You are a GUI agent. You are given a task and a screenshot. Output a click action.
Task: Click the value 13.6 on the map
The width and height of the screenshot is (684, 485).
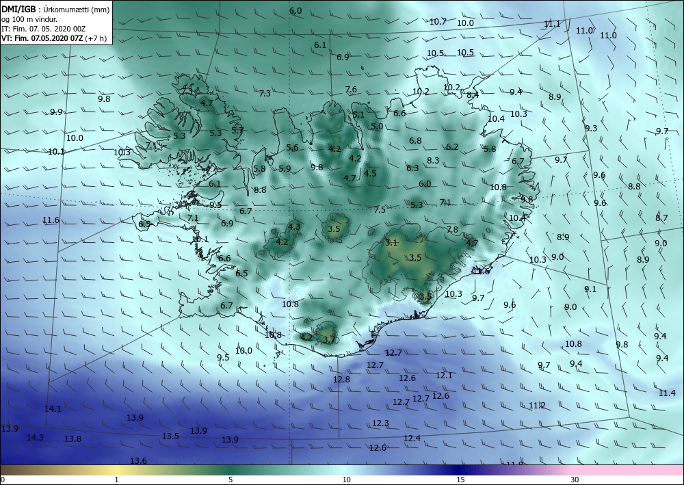[138, 460]
